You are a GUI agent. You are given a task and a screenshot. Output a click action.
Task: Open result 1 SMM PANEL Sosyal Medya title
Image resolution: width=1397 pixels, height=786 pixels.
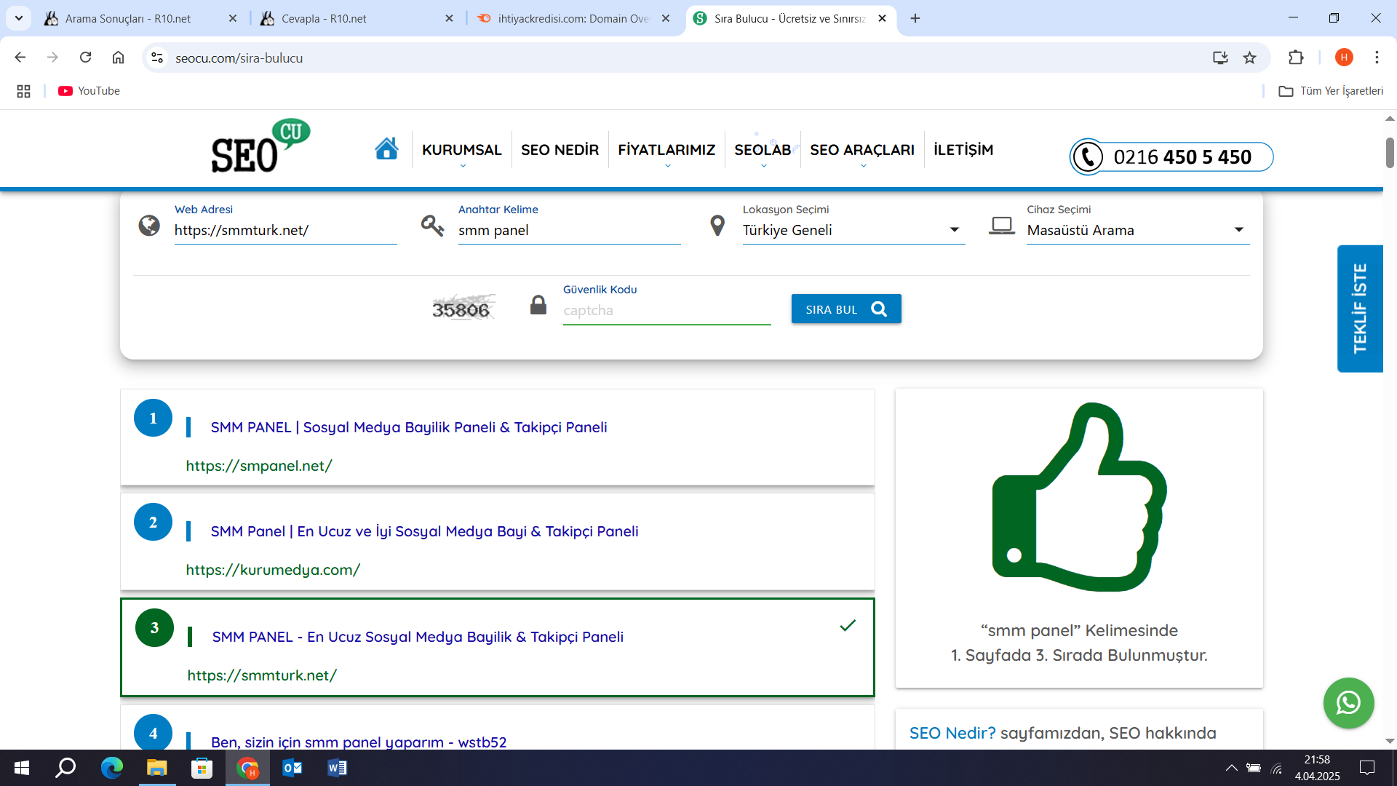pyautogui.click(x=409, y=427)
